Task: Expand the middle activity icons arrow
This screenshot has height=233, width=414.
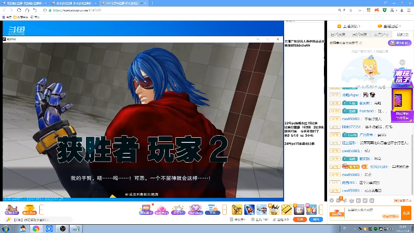Action: click(225, 210)
